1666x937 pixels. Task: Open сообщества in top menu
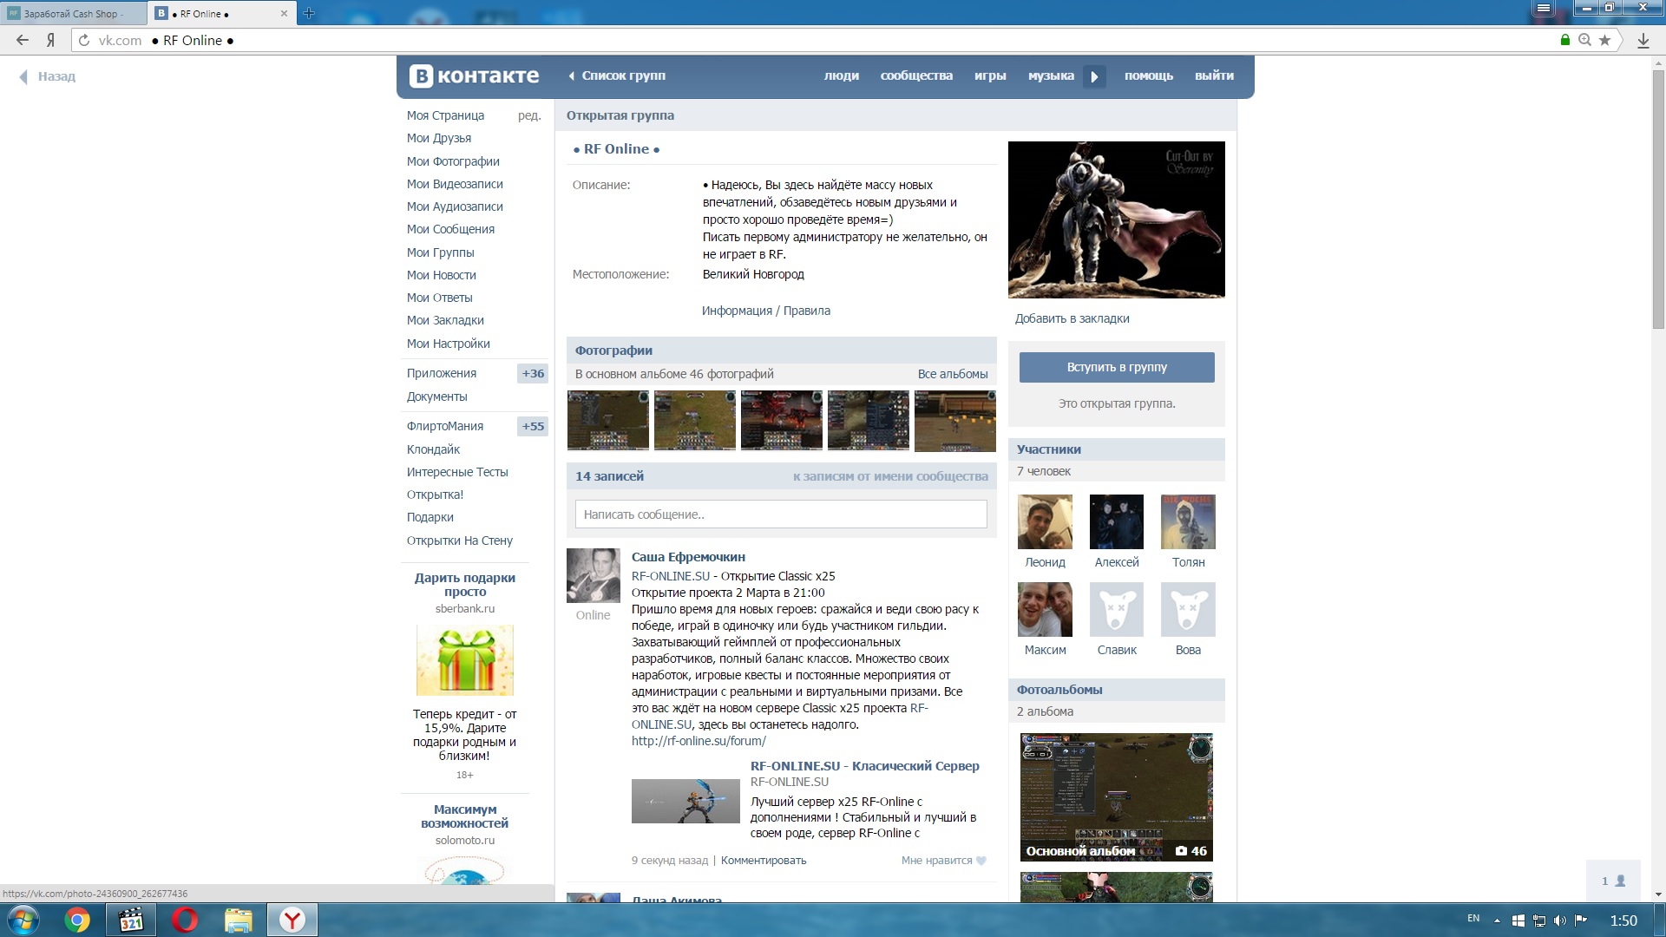tap(916, 75)
